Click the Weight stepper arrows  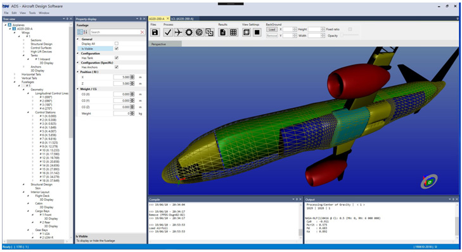[132, 114]
